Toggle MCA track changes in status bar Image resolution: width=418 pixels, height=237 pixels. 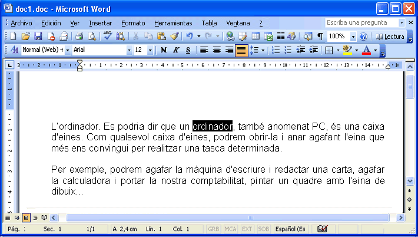click(x=230, y=229)
